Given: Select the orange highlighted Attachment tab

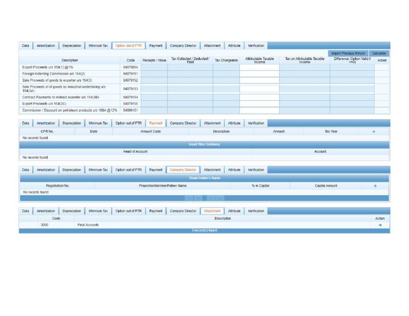Looking at the screenshot, I should 212,211.
